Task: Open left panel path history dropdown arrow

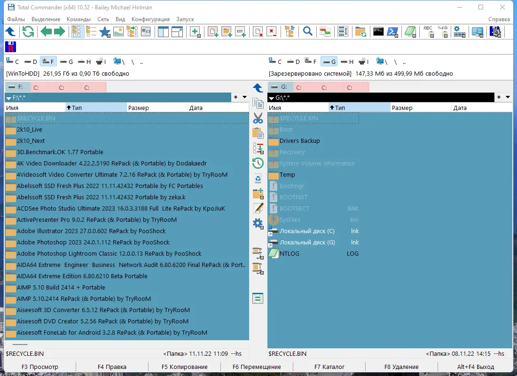Action: 245,97
